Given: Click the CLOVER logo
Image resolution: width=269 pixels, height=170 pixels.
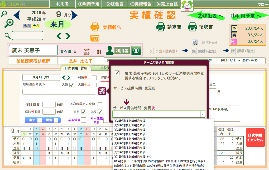Looking at the screenshot, I should tap(13, 4).
